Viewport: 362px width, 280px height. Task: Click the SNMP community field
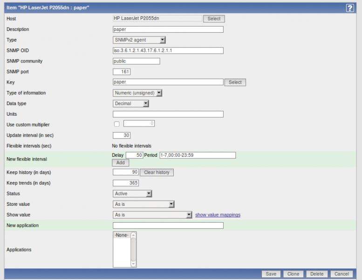coord(137,61)
